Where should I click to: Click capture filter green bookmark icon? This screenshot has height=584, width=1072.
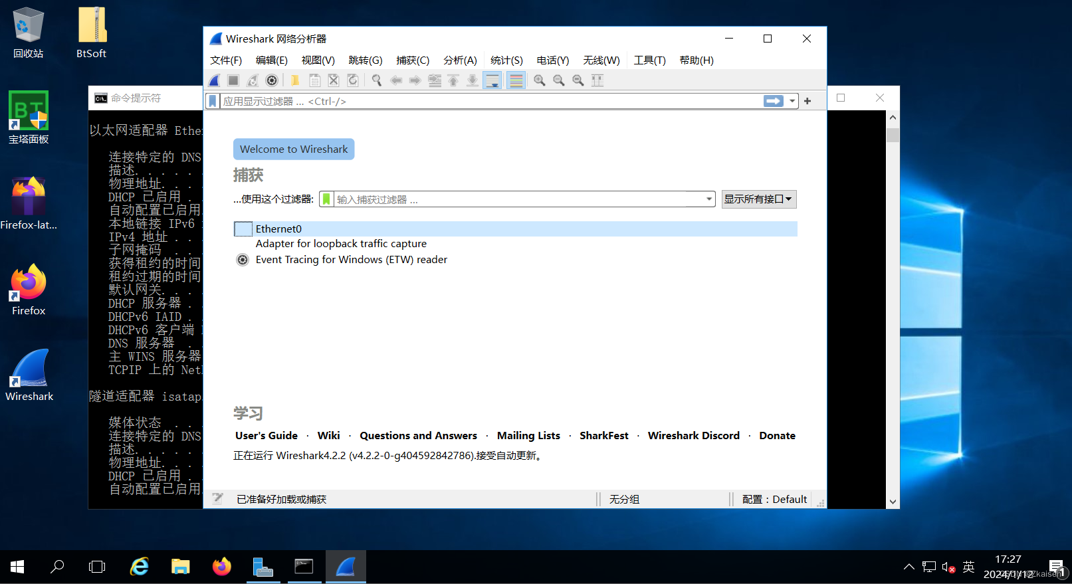coord(326,199)
